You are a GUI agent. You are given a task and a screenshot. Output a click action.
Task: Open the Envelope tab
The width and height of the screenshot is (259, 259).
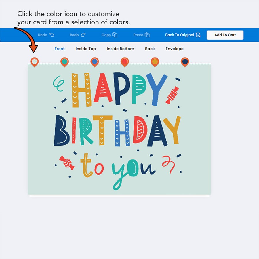click(174, 49)
